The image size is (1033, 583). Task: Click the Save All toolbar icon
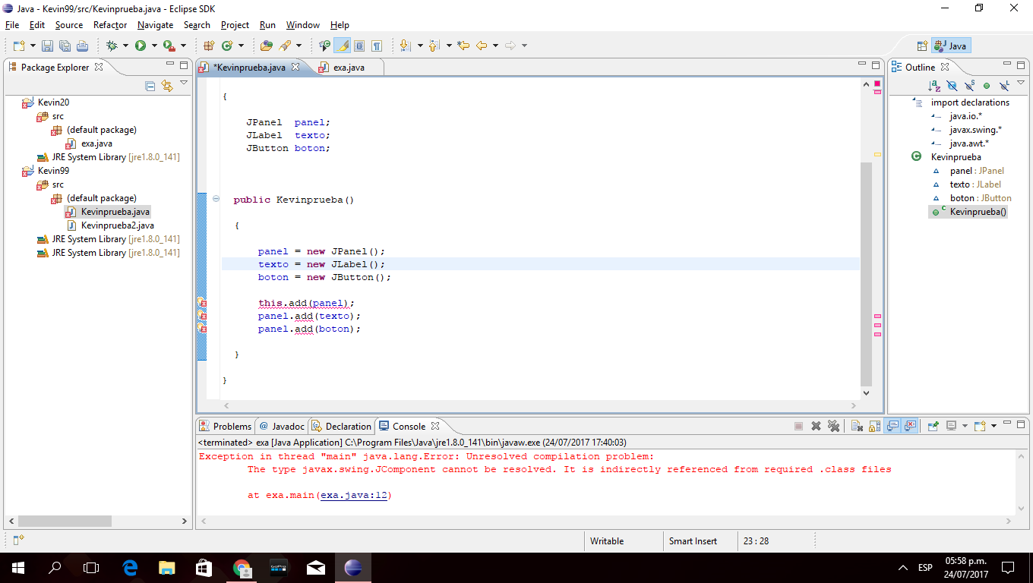click(x=65, y=46)
